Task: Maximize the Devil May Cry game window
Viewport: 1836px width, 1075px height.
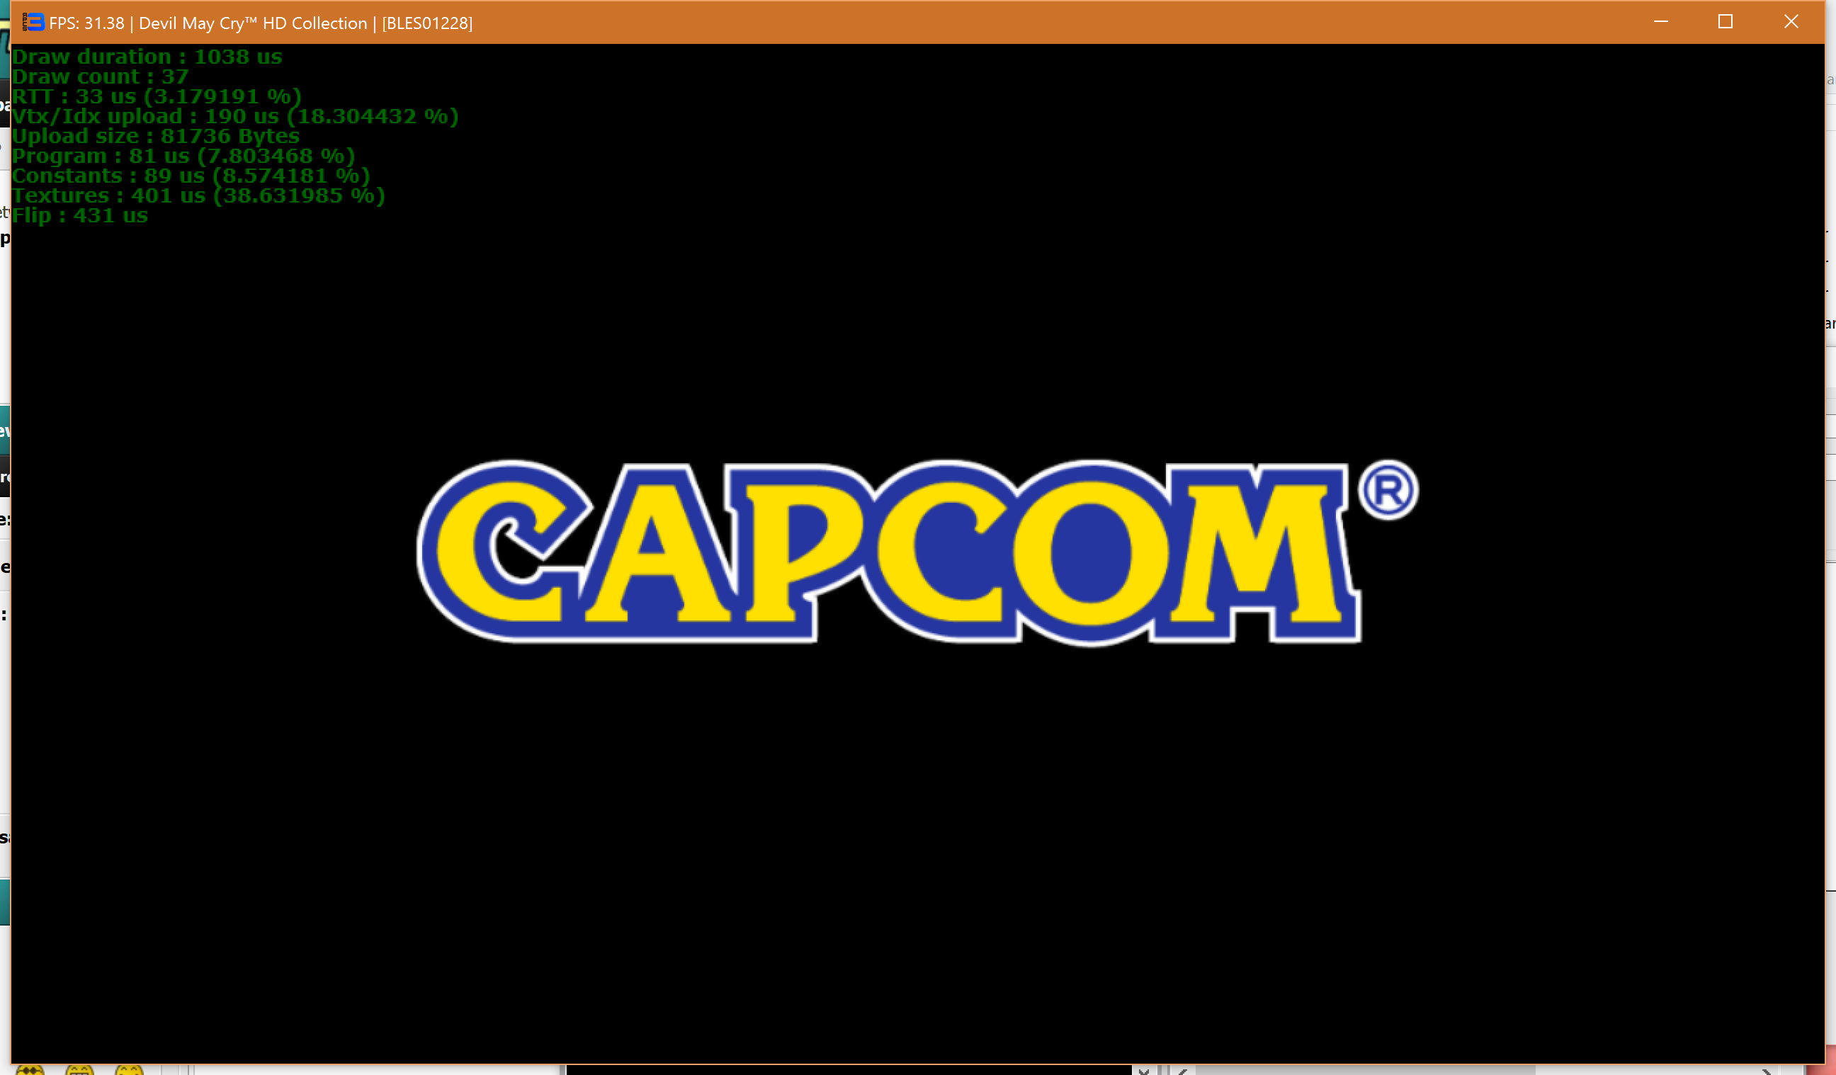Action: point(1725,22)
